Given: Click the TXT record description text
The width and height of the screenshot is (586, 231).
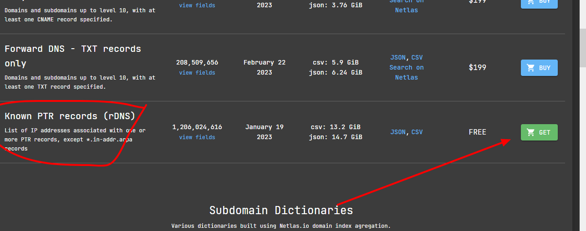Looking at the screenshot, I should (80, 82).
